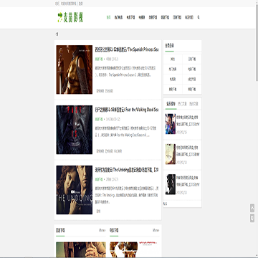Click the green 麦苗影视 site logo
Screen dimensions: 258x258
(70, 17)
